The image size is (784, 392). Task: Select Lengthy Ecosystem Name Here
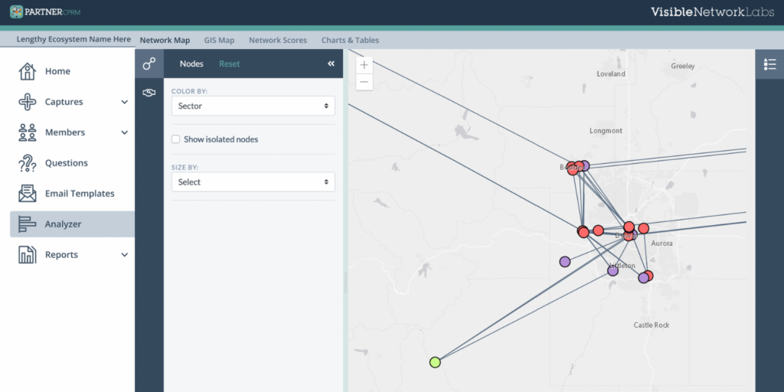click(73, 39)
